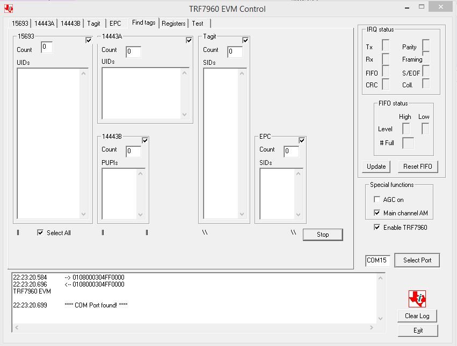Click the 14443A Count field
Image resolution: width=457 pixels, height=346 pixels.
[134, 52]
